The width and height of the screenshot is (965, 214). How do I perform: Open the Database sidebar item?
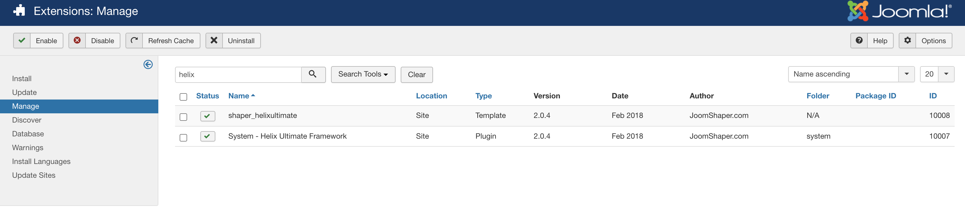coord(28,134)
